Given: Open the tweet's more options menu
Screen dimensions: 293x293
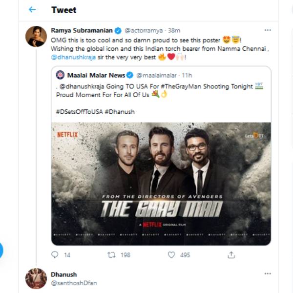Looking at the screenshot, I should point(267,30).
